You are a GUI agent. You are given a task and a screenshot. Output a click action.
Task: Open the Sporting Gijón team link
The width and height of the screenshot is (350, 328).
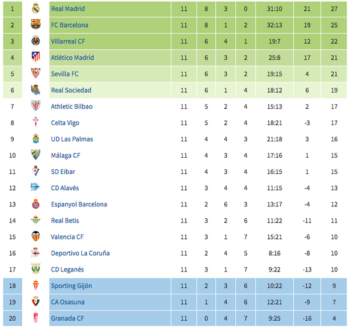pos(72,286)
